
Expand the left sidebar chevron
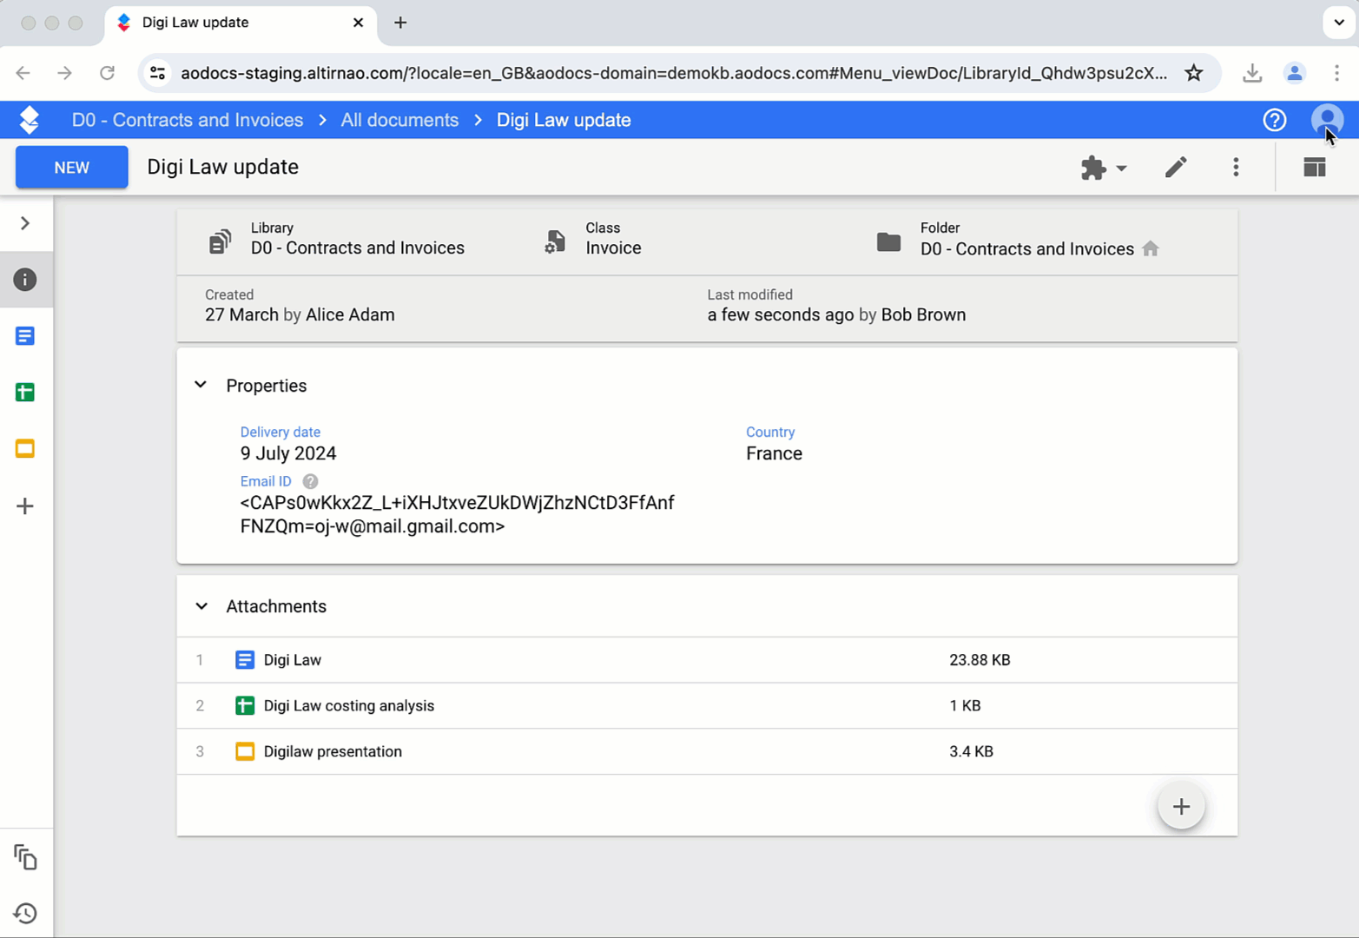[x=25, y=223]
